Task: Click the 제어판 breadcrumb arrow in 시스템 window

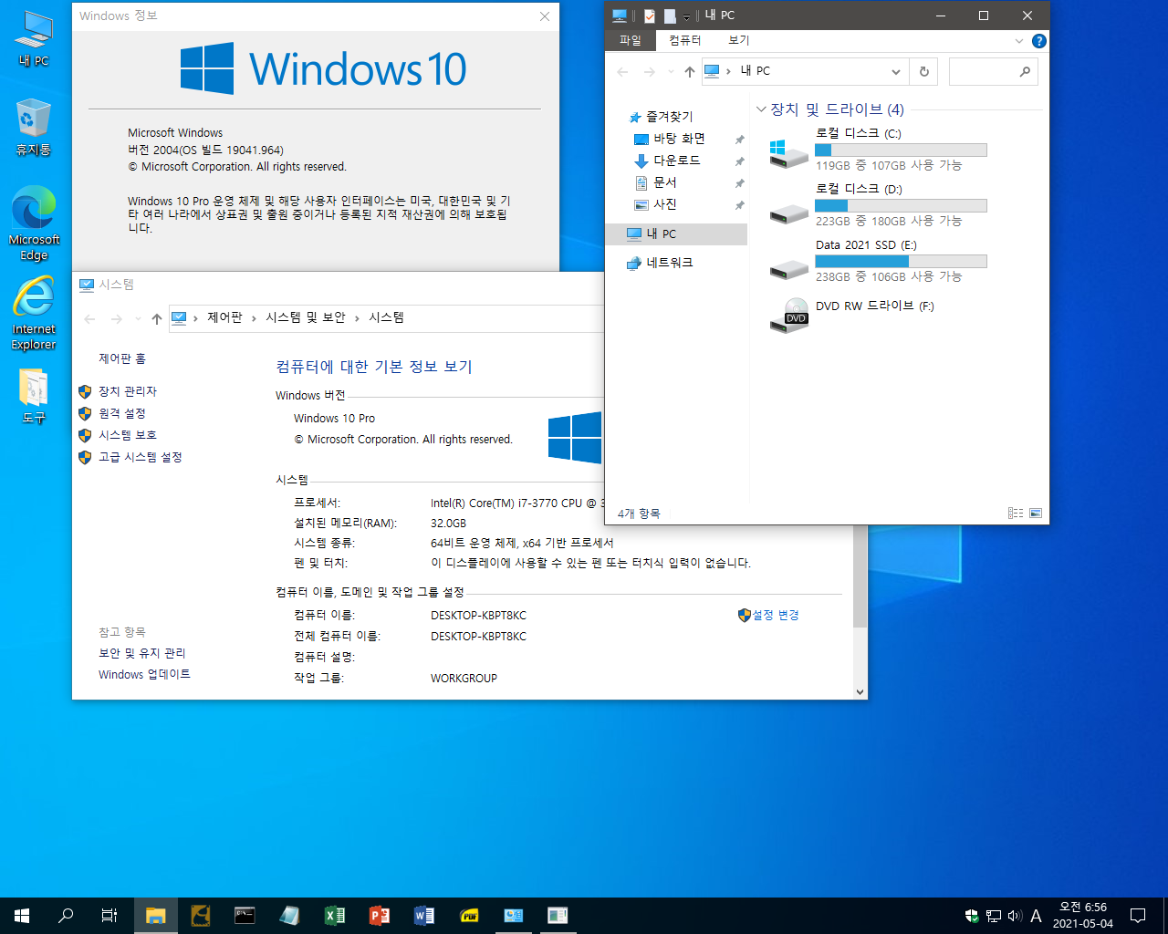Action: pyautogui.click(x=254, y=318)
